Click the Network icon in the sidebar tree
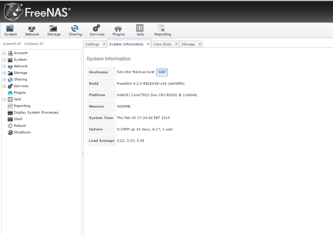 tap(10, 66)
